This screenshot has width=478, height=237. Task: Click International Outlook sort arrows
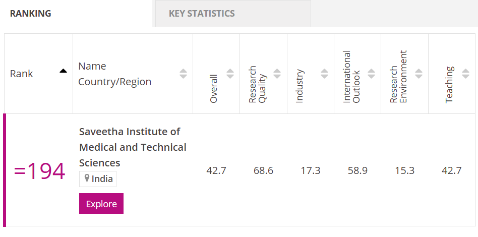pos(371,74)
